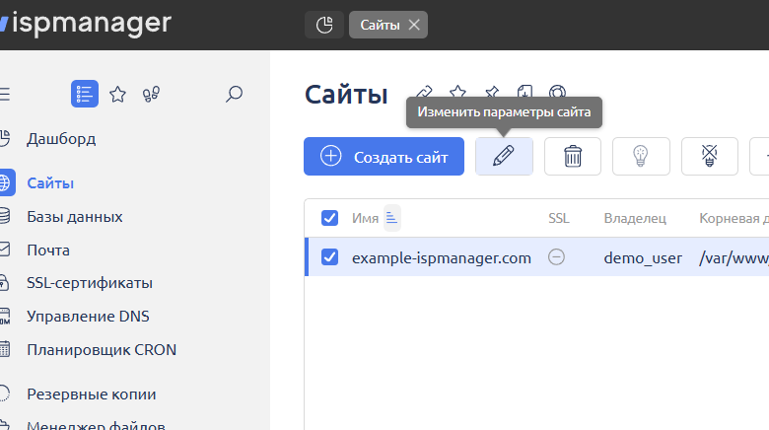769x430 pixels.
Task: Toggle the select-all checkbox in table header
Action: (x=330, y=218)
